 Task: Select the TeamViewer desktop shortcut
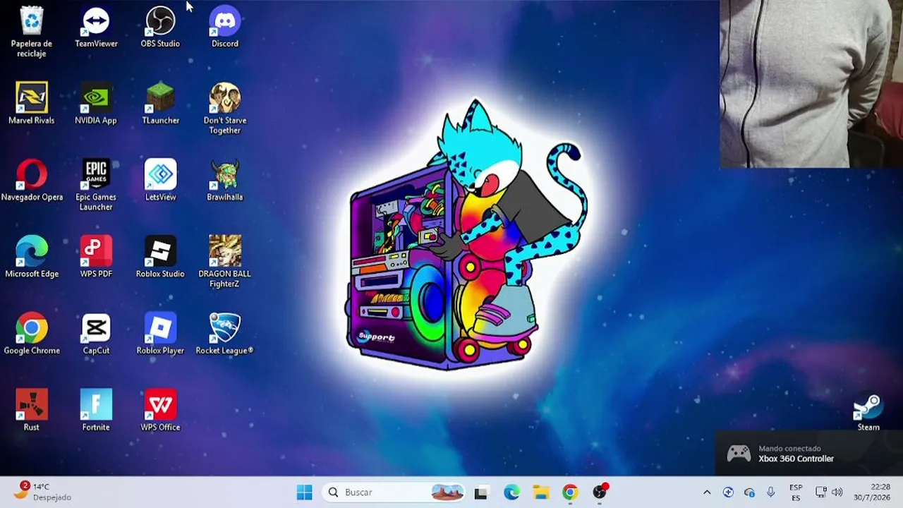pyautogui.click(x=96, y=28)
